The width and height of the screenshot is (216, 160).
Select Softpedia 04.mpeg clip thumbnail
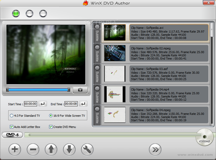115,115
